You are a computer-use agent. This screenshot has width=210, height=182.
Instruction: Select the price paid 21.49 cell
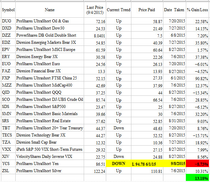pyautogui.click(x=147, y=28)
